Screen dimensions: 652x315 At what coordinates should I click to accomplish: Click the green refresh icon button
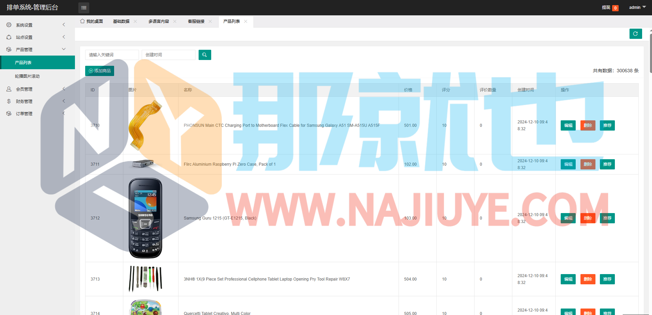(x=635, y=34)
